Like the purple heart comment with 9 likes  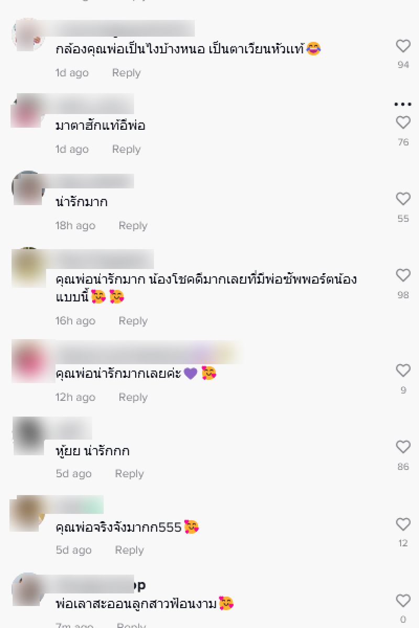pyautogui.click(x=403, y=371)
